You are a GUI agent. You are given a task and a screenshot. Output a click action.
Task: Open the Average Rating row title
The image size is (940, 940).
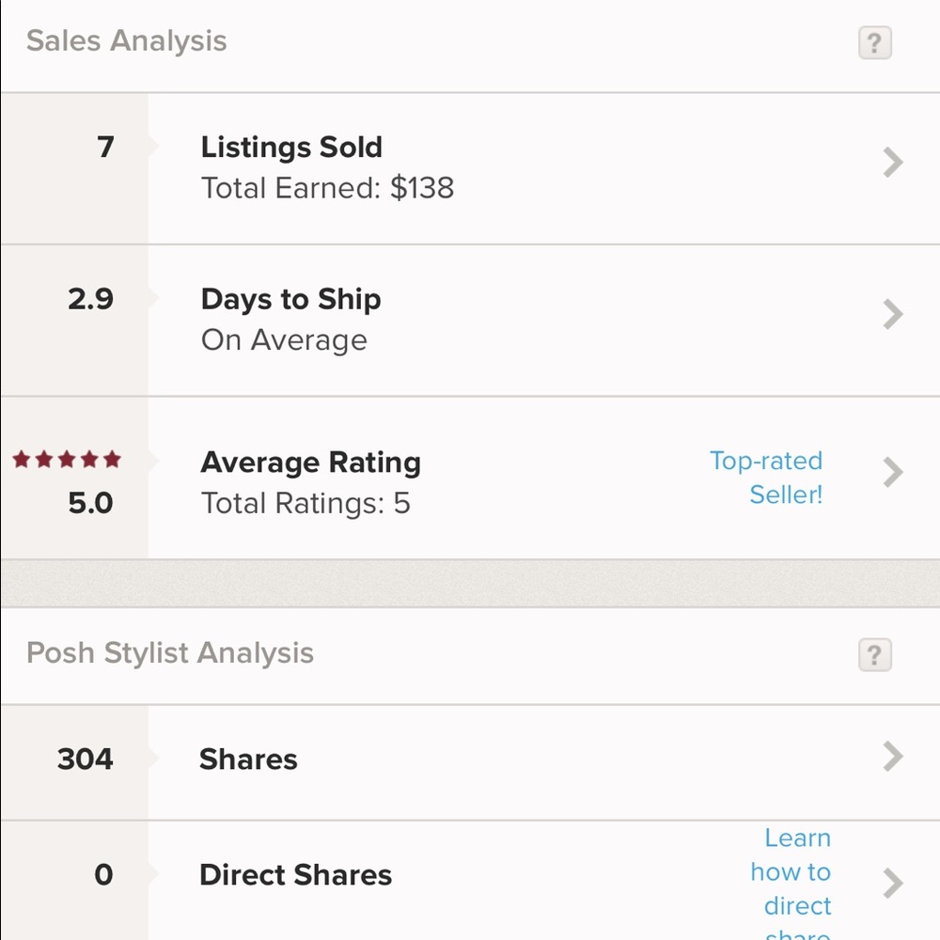(310, 462)
